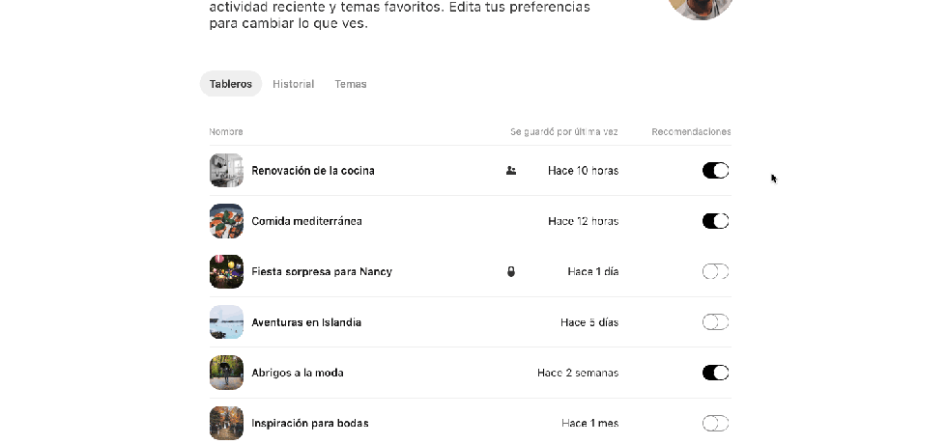Open Inspiración para bodas thumbnail
Image resolution: width=947 pixels, height=444 pixels.
pos(226,423)
